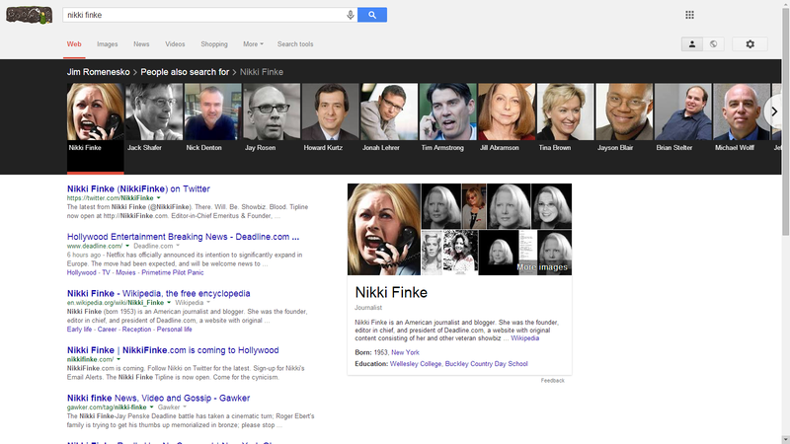The image size is (790, 444).
Task: Open Personal life sitelink
Action: [175, 330]
